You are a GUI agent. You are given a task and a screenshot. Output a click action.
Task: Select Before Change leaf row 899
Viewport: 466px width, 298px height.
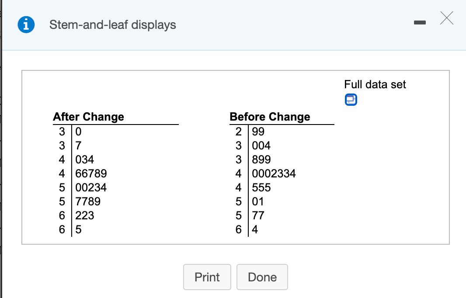pos(261,159)
